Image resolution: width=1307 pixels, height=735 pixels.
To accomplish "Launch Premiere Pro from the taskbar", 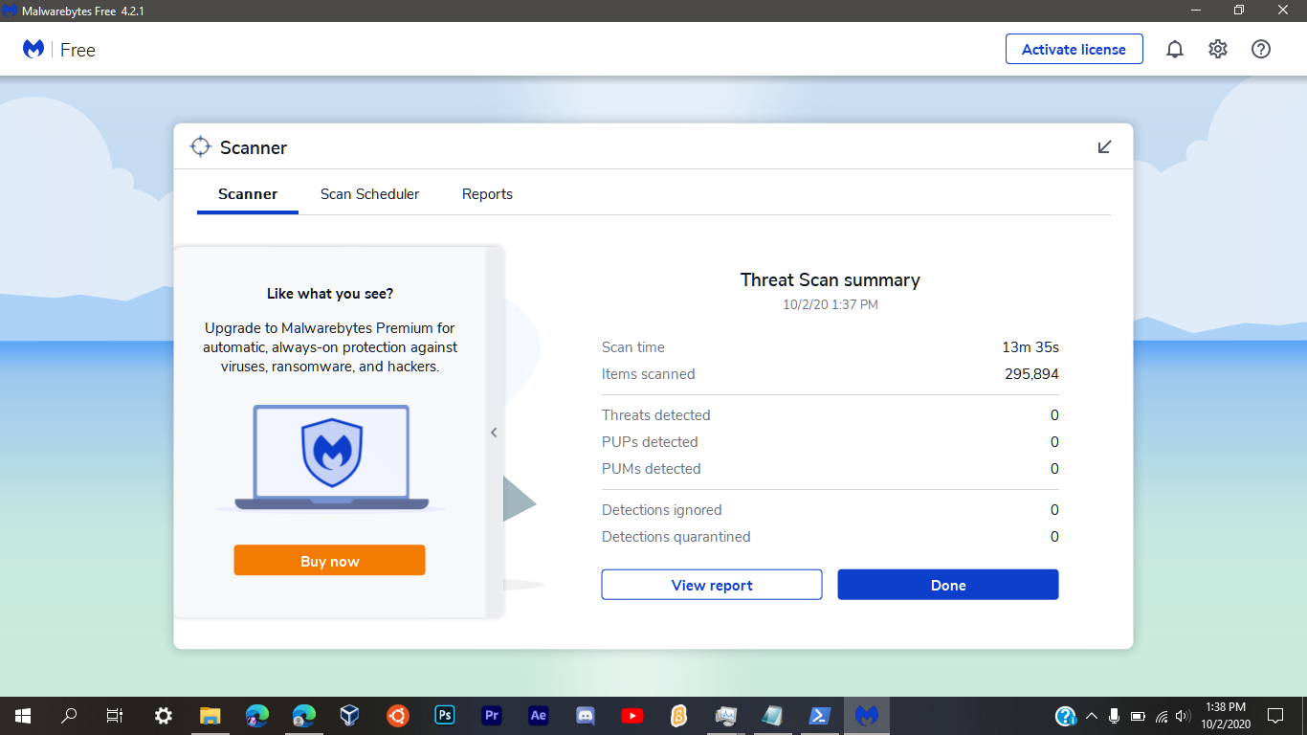I will [492, 716].
